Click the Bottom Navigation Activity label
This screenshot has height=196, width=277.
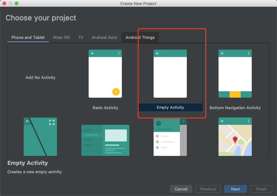(x=235, y=108)
